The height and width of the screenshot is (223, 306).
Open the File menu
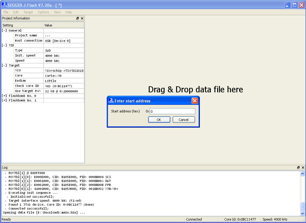point(6,12)
